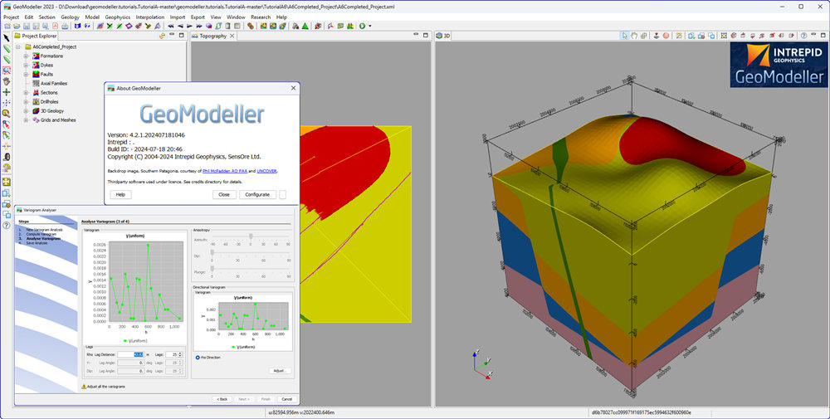
Task: Select the 3D view tab
Action: 443,36
